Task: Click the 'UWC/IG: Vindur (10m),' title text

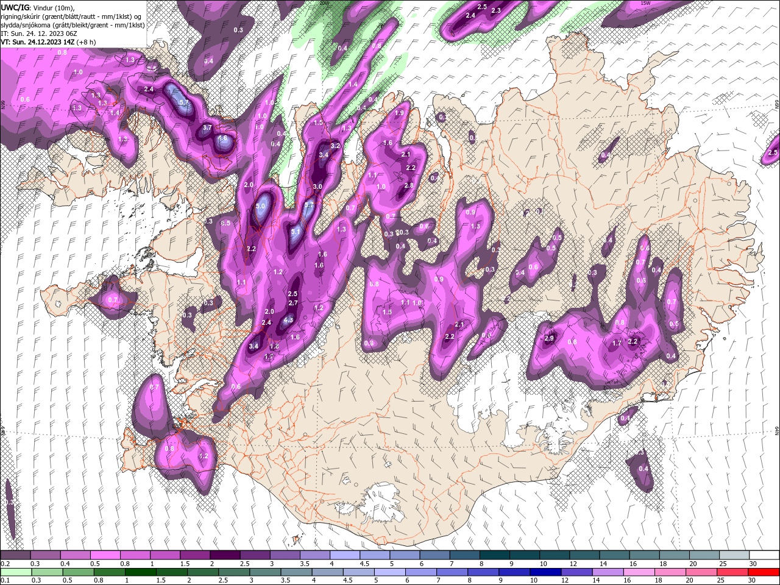Action: (x=38, y=7)
